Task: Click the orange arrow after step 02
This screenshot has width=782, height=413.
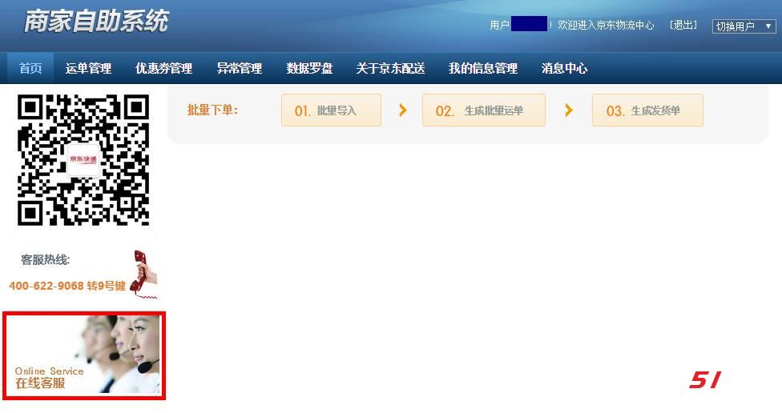Action: (569, 110)
